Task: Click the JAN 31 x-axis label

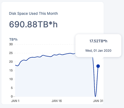Action: (98, 101)
